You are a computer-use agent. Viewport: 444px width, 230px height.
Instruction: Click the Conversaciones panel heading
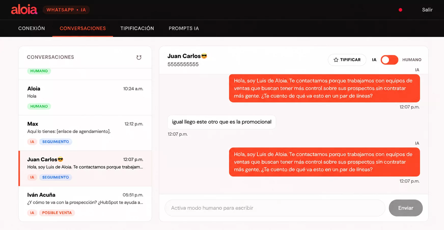50,57
